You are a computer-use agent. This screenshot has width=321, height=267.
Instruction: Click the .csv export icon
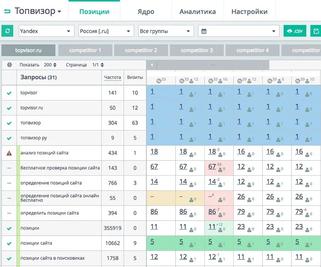coord(295,31)
